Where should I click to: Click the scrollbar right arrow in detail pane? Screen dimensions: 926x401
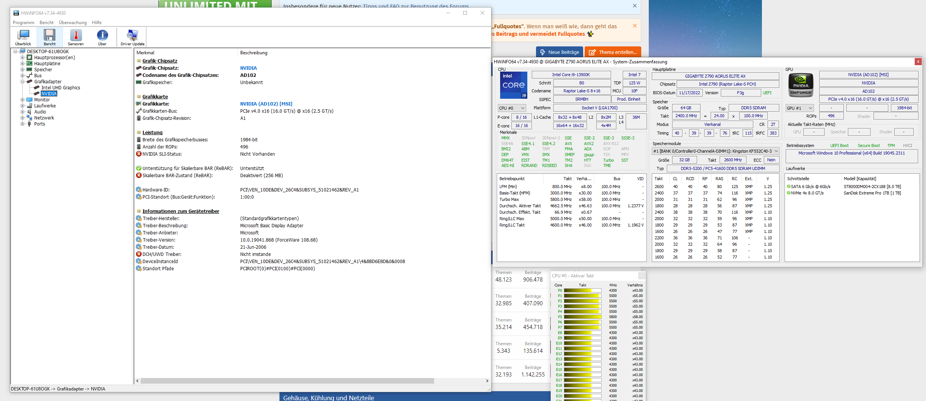point(487,381)
